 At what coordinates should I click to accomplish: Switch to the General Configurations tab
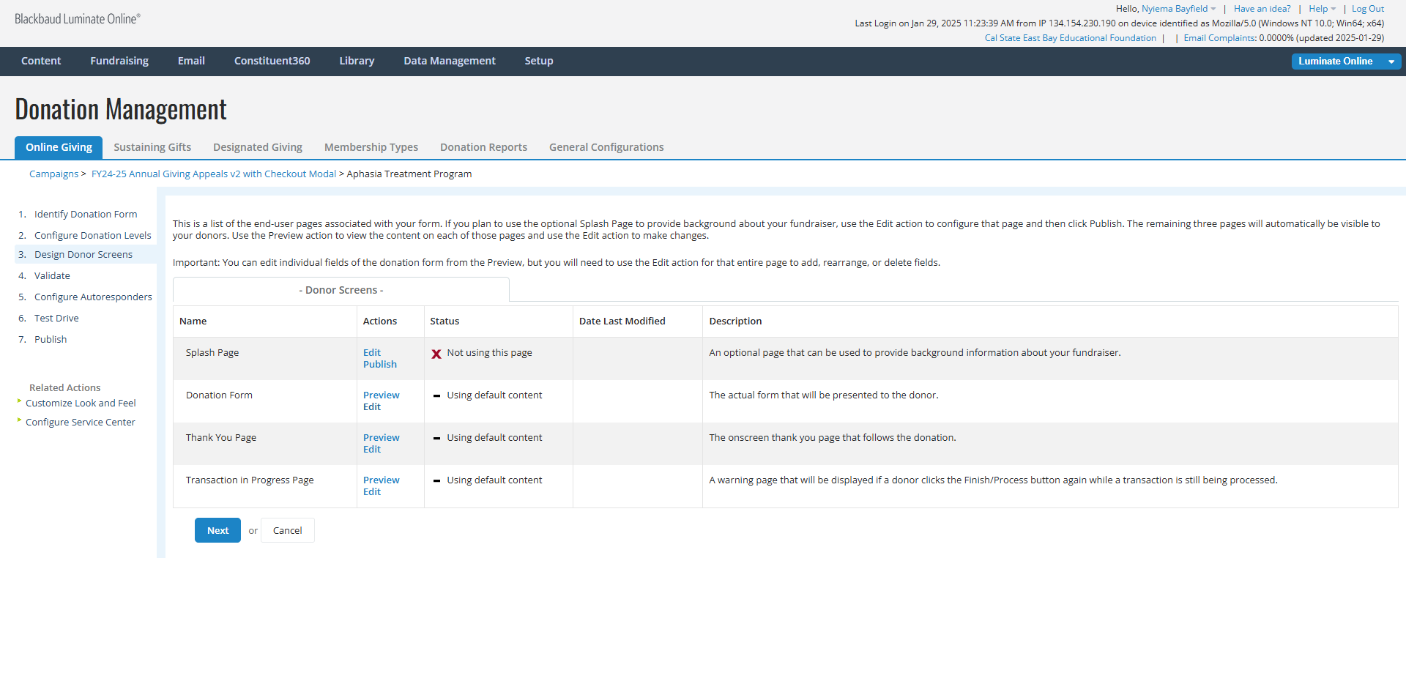[606, 147]
